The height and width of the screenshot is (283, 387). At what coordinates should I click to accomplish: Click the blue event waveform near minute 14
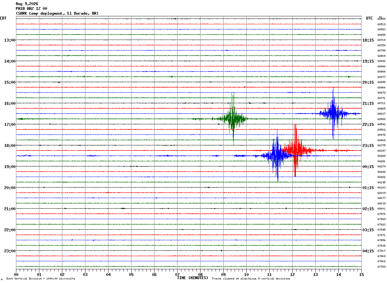click(333, 113)
